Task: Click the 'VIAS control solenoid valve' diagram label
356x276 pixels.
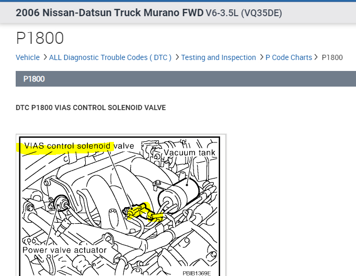Action: 79,146
